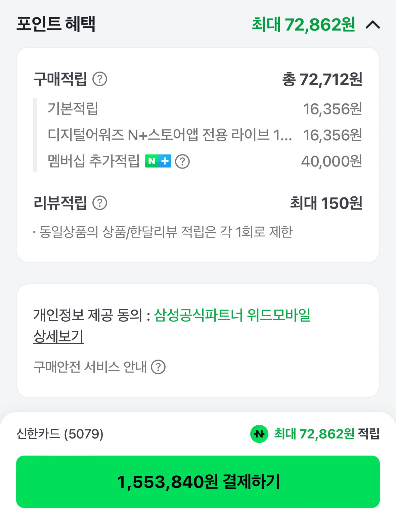
Task: Tap the 구매안전 서비스 안내 text
Action: click(x=90, y=367)
